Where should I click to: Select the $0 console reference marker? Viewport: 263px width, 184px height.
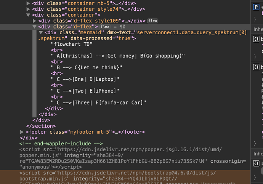122,27
